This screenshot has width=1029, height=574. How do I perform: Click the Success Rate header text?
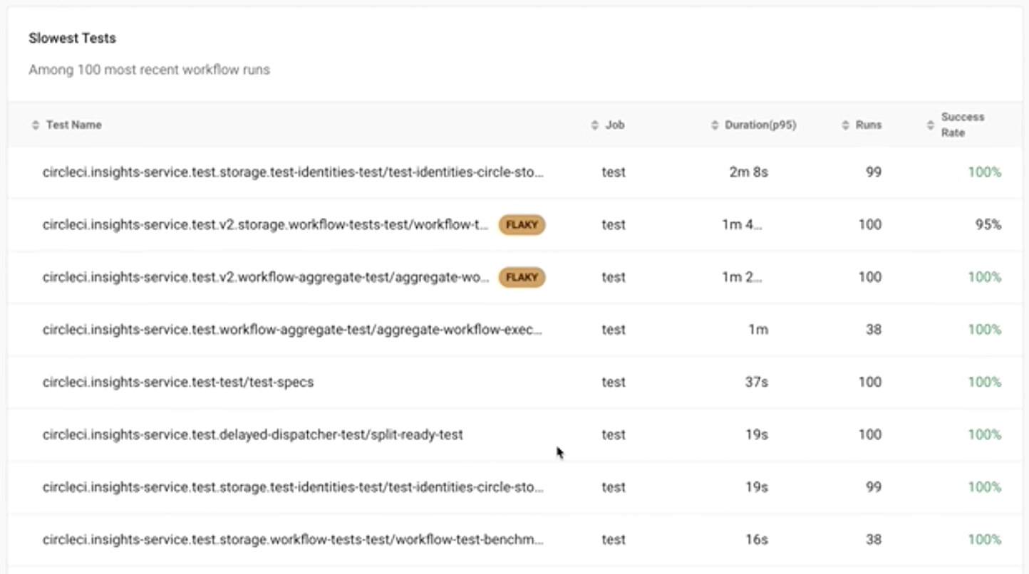coord(963,125)
